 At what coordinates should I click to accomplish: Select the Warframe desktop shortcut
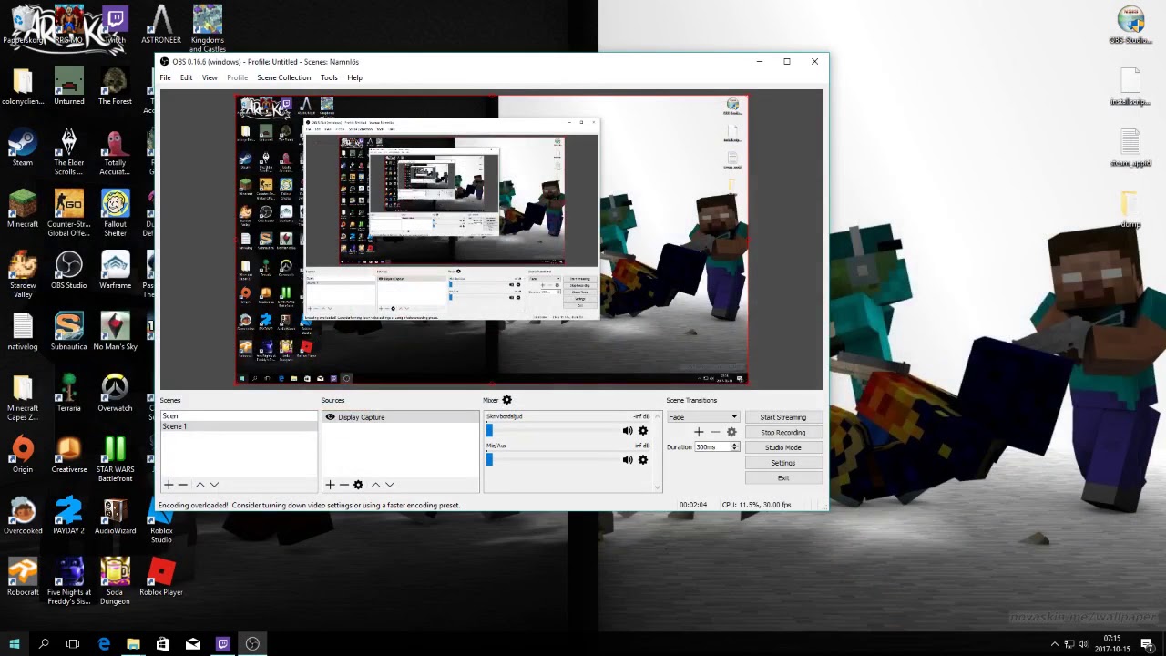point(115,272)
